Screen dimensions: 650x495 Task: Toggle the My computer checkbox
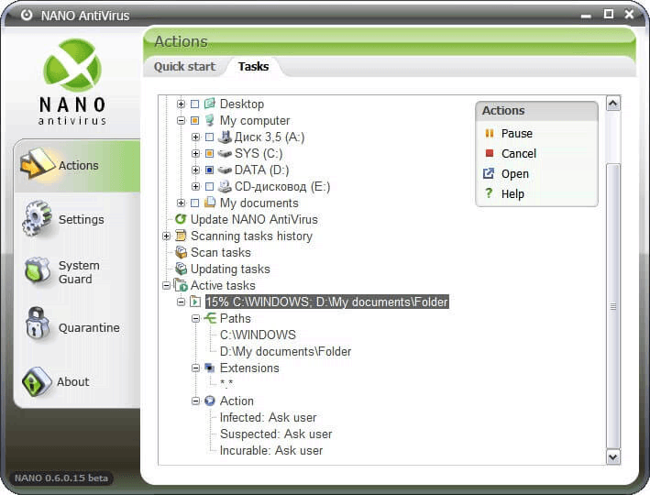tap(195, 120)
